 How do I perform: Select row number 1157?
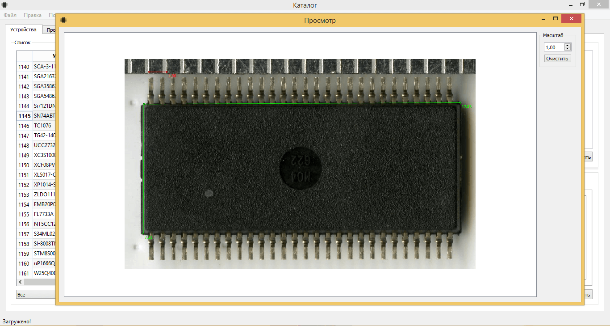(24, 234)
